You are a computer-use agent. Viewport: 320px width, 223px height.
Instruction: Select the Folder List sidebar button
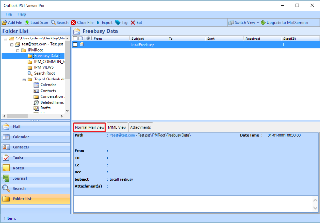tap(36, 199)
